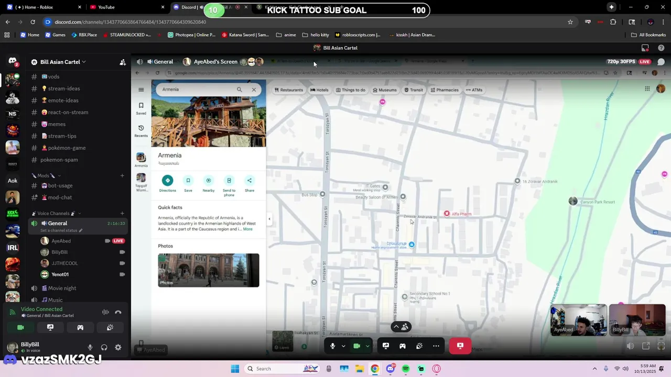Open soundboard from Video Connected panel
This screenshot has width=671, height=377.
[x=110, y=327]
